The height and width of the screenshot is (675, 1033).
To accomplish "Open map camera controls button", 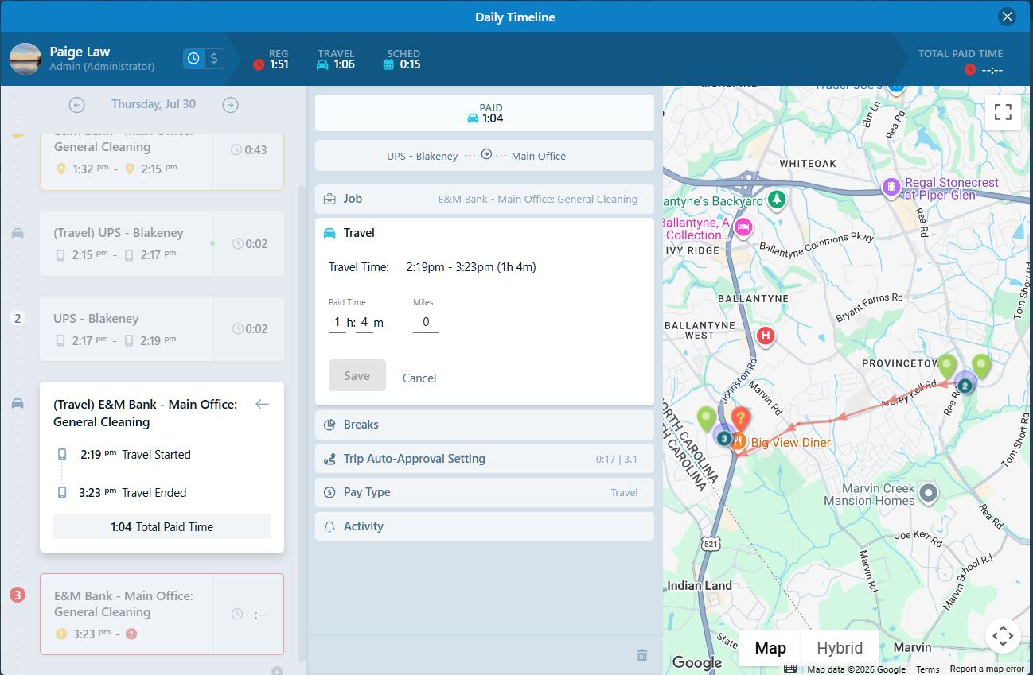I will pyautogui.click(x=1003, y=635).
